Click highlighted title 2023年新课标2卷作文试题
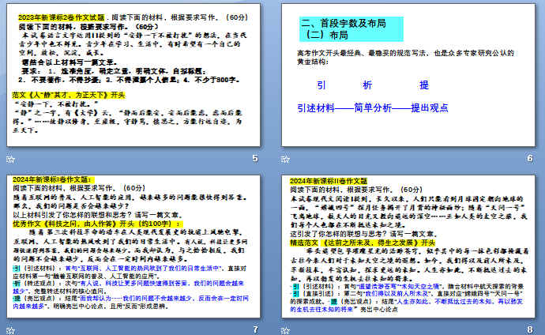 click(62, 15)
